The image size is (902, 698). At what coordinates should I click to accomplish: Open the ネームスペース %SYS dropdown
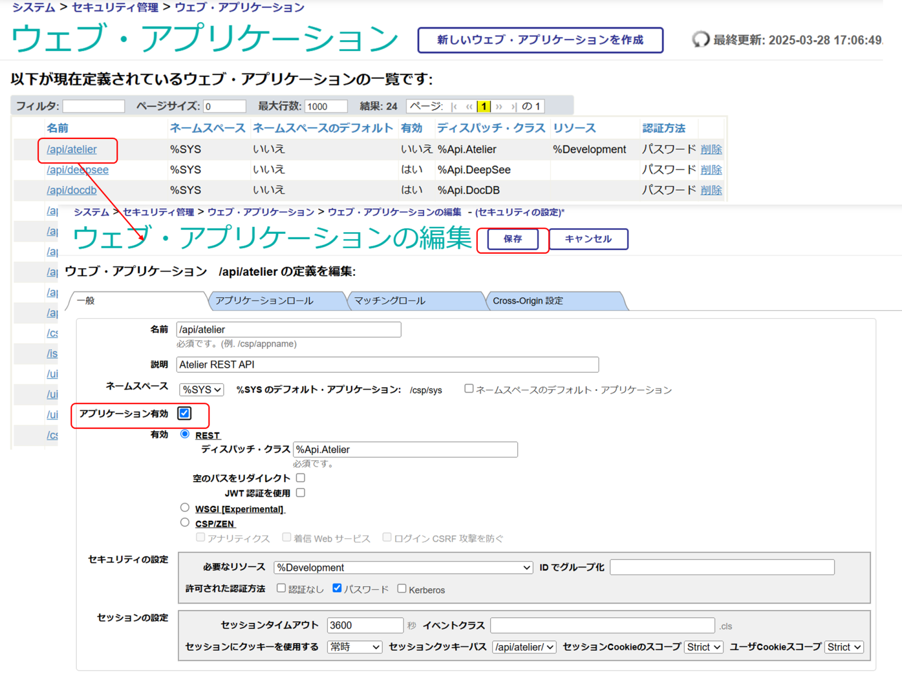click(x=201, y=390)
